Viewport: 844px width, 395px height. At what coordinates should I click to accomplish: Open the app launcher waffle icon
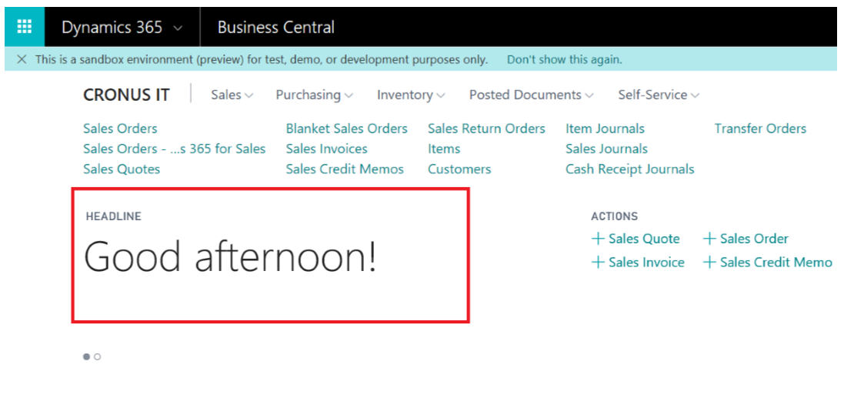tap(25, 26)
